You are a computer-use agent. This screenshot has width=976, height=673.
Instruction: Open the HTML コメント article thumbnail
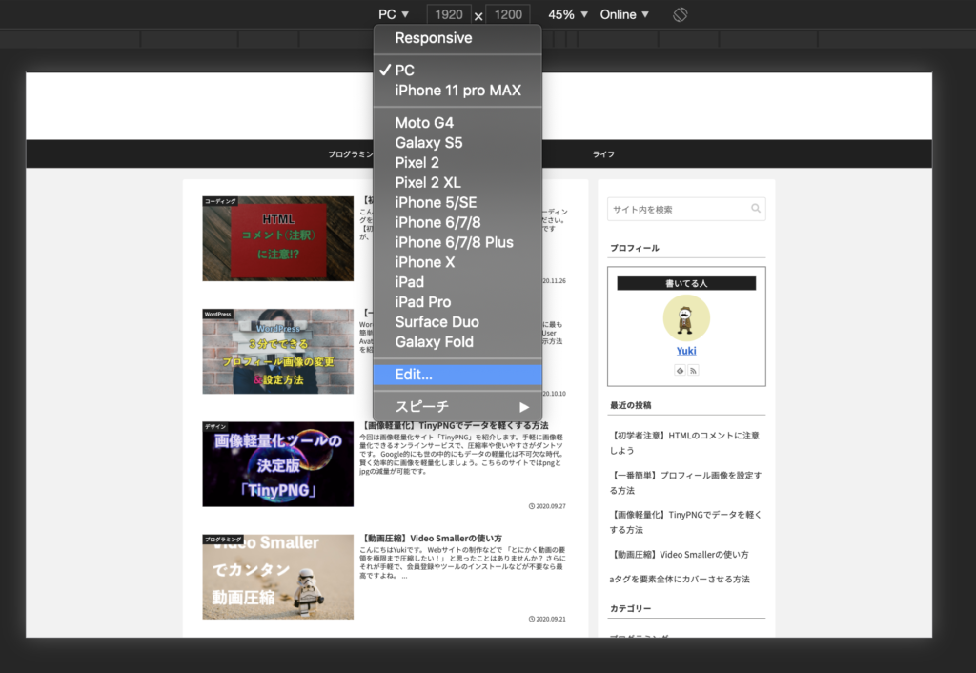(x=277, y=238)
